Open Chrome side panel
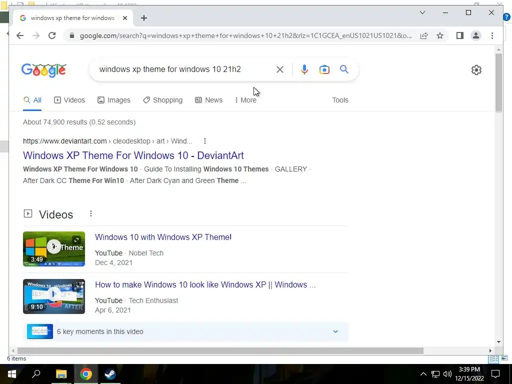The width and height of the screenshot is (512, 384). (x=460, y=35)
